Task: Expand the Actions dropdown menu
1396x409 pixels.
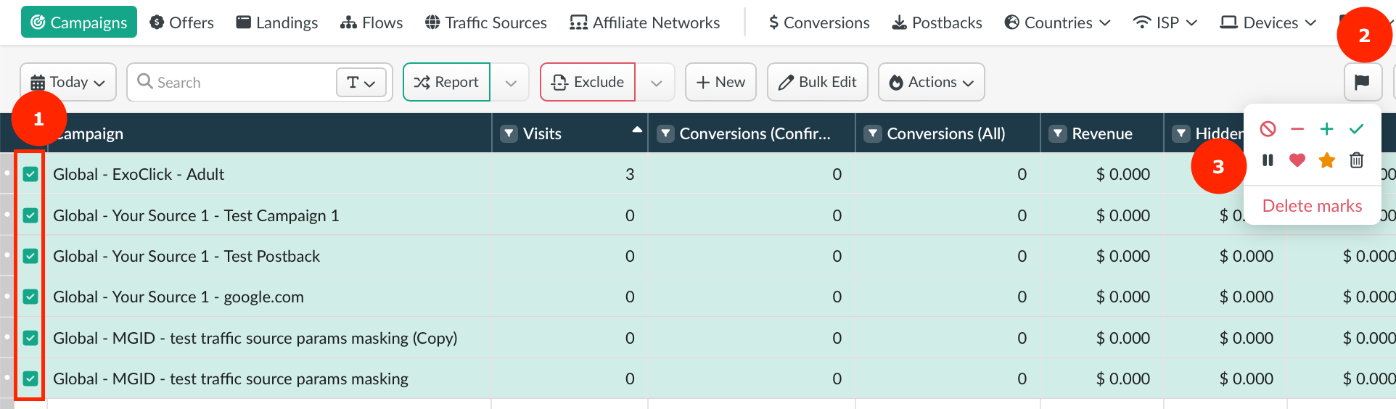Action: [931, 83]
